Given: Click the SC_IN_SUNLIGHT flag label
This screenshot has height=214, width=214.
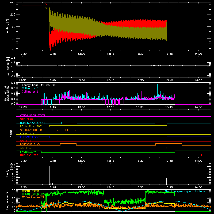Looking at the screenshot, I should click(31, 126).
